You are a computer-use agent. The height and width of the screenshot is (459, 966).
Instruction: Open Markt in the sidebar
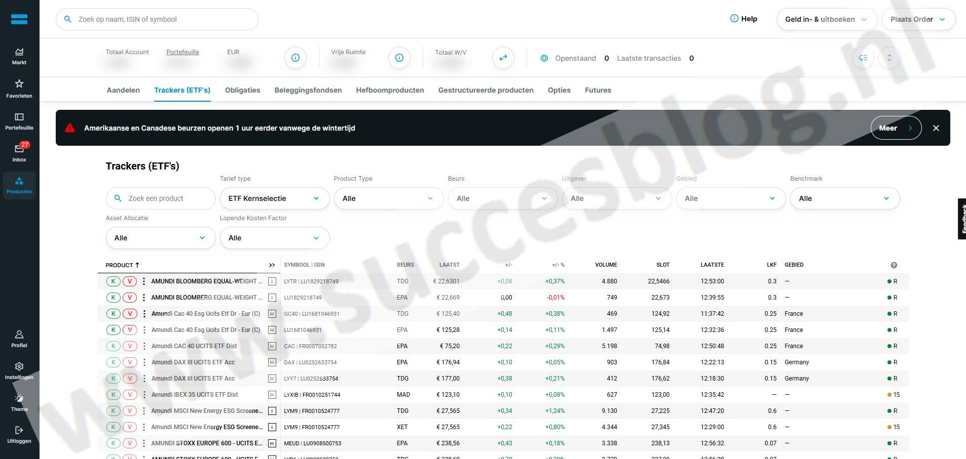pyautogui.click(x=19, y=56)
